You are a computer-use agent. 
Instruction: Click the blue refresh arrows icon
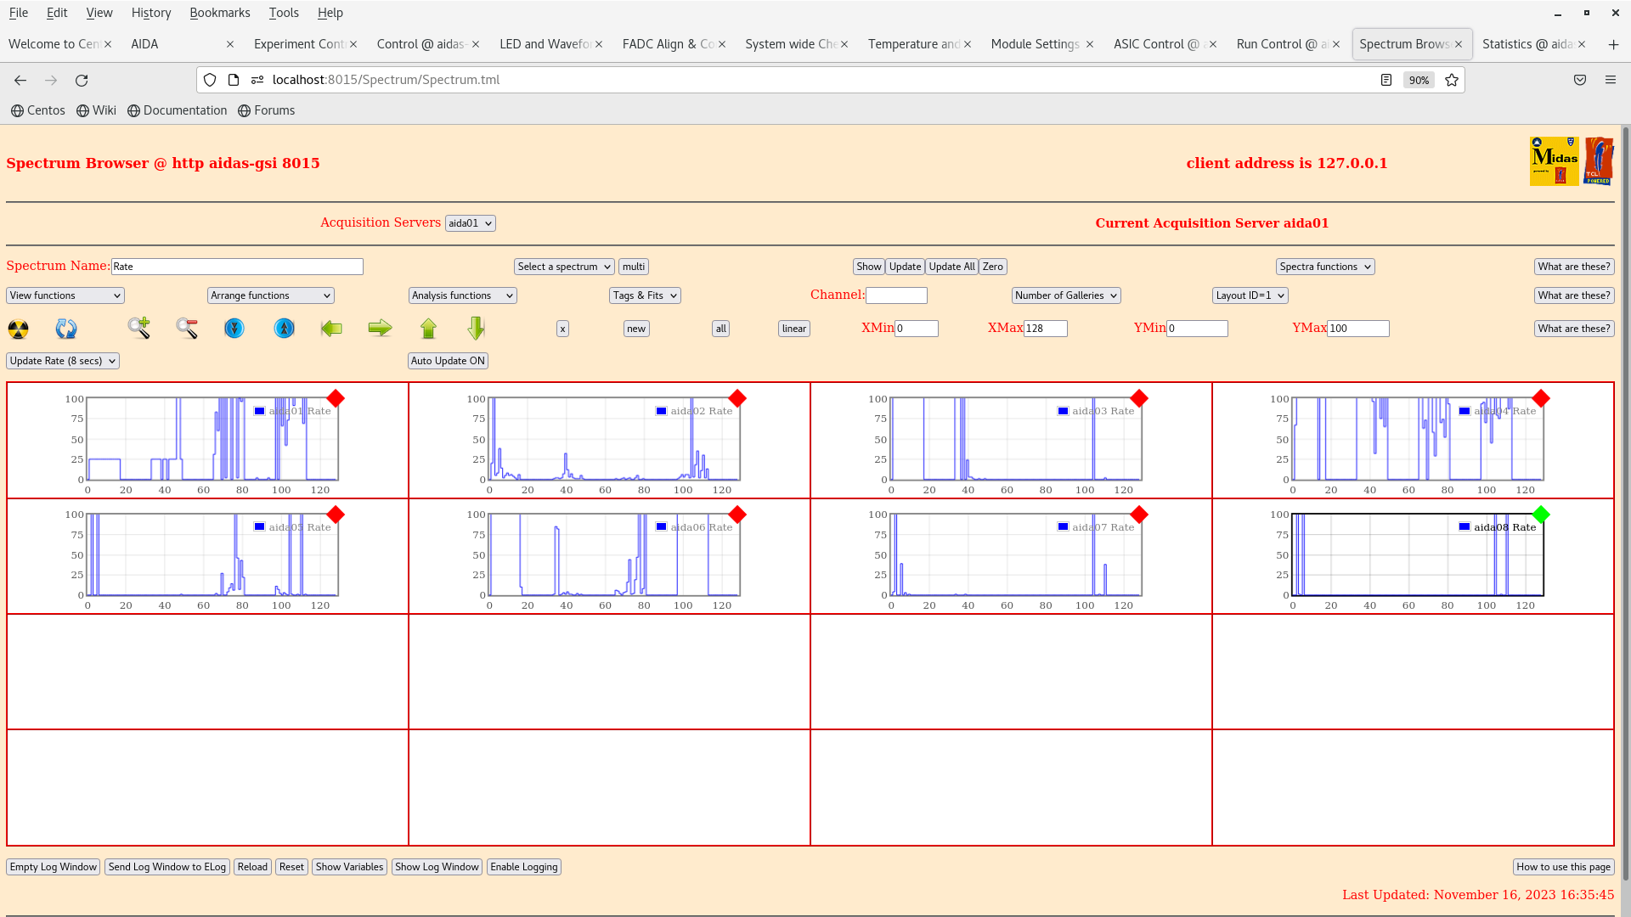pos(66,329)
